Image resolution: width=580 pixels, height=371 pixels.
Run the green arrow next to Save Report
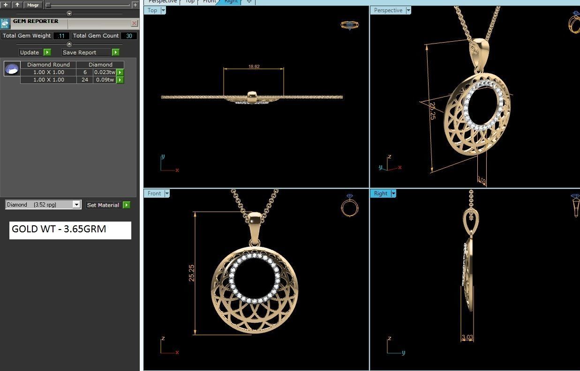(x=116, y=52)
